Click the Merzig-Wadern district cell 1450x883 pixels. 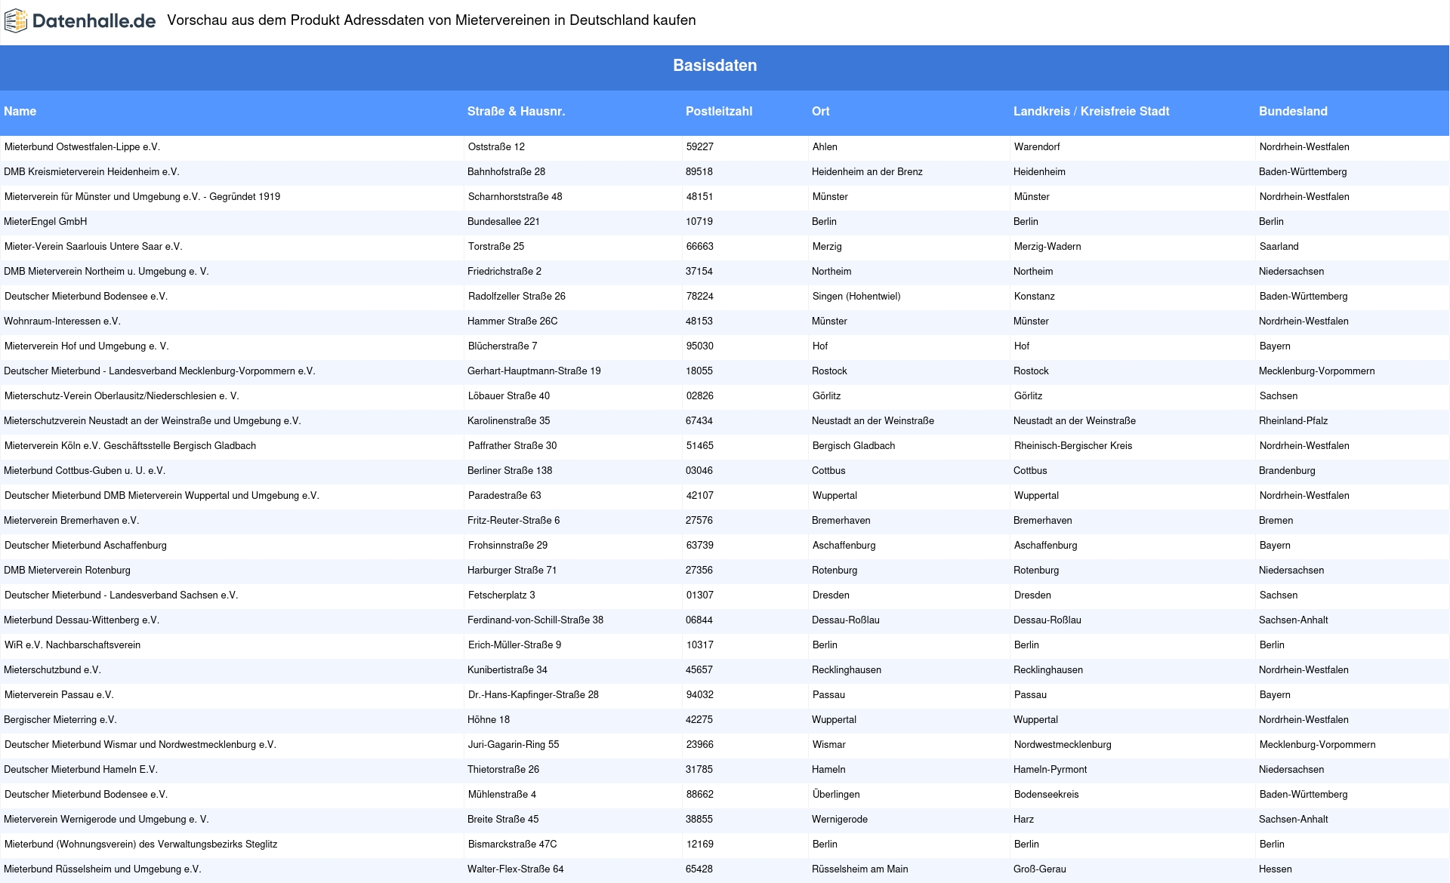tap(1047, 247)
